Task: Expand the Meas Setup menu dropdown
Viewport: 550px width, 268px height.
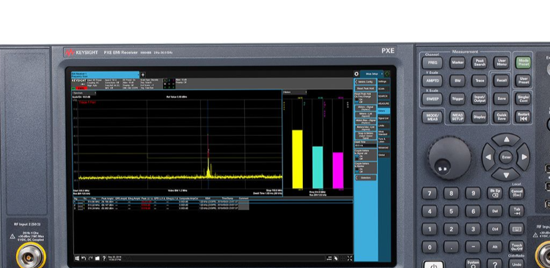Action: [372, 73]
